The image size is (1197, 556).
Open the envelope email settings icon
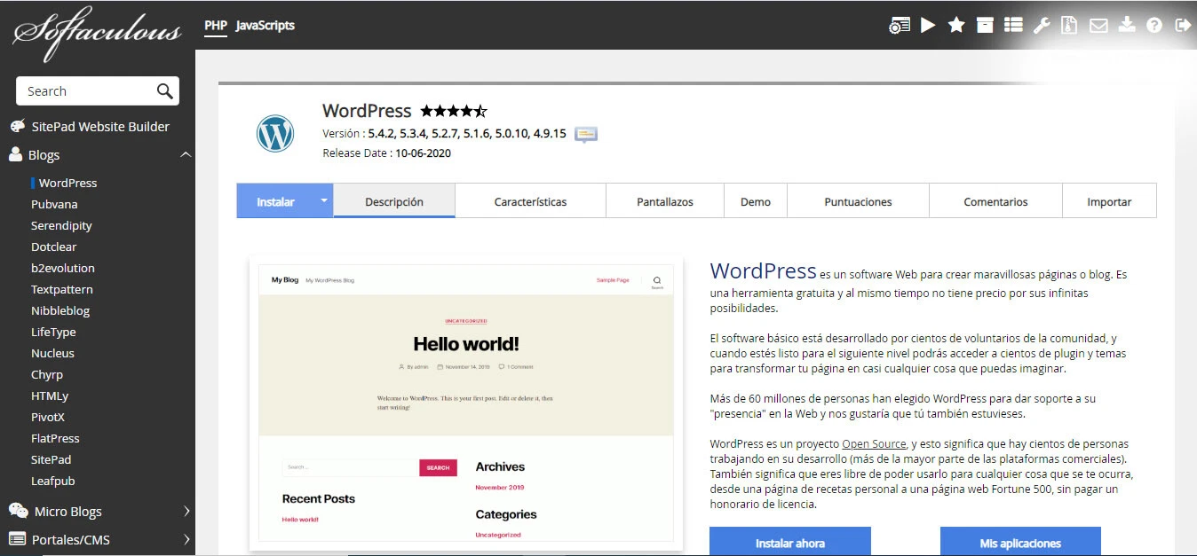pos(1098,25)
